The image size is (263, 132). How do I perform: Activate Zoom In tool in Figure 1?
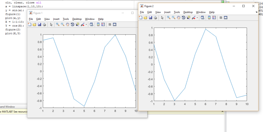(58, 25)
